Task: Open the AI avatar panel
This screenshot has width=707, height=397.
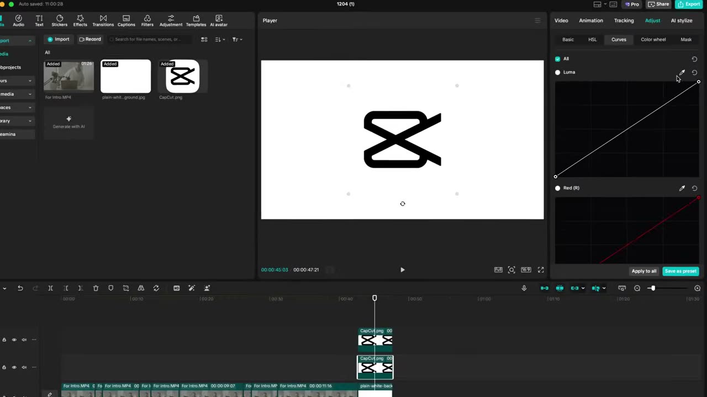Action: pyautogui.click(x=219, y=21)
